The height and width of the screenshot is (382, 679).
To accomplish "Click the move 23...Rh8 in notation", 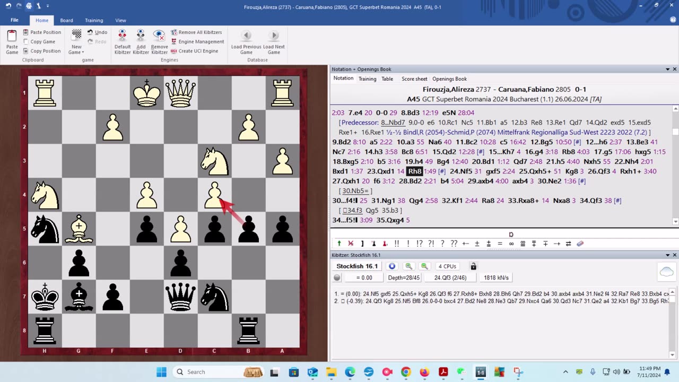I will point(414,171).
